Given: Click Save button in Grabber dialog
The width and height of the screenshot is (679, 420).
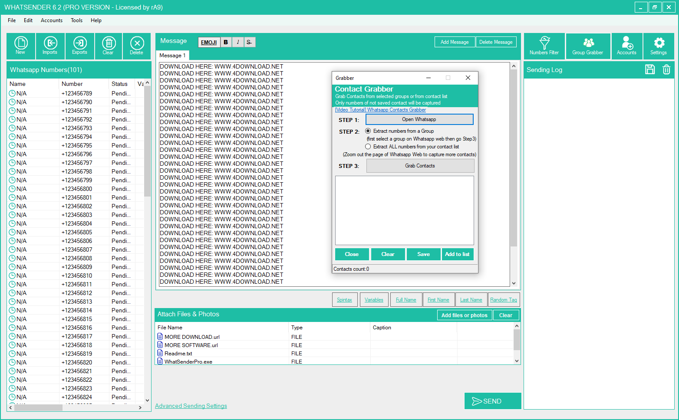Looking at the screenshot, I should pyautogui.click(x=424, y=254).
